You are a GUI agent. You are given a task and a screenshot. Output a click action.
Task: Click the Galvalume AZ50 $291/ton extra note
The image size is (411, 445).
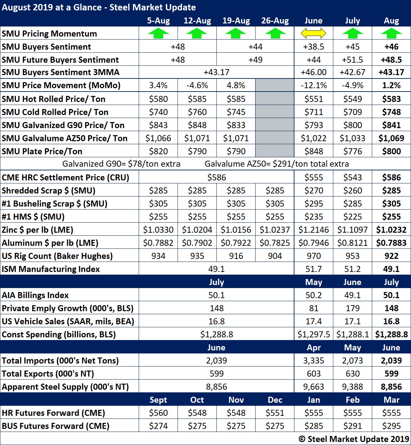(277, 164)
